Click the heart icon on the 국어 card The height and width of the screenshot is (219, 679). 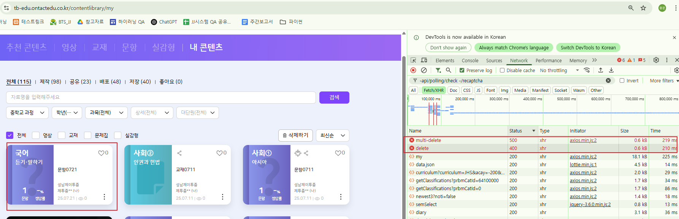tap(101, 153)
